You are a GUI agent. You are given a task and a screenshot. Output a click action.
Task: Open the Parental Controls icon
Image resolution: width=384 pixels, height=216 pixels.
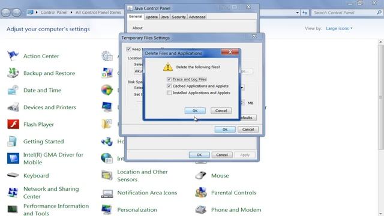[201, 193]
